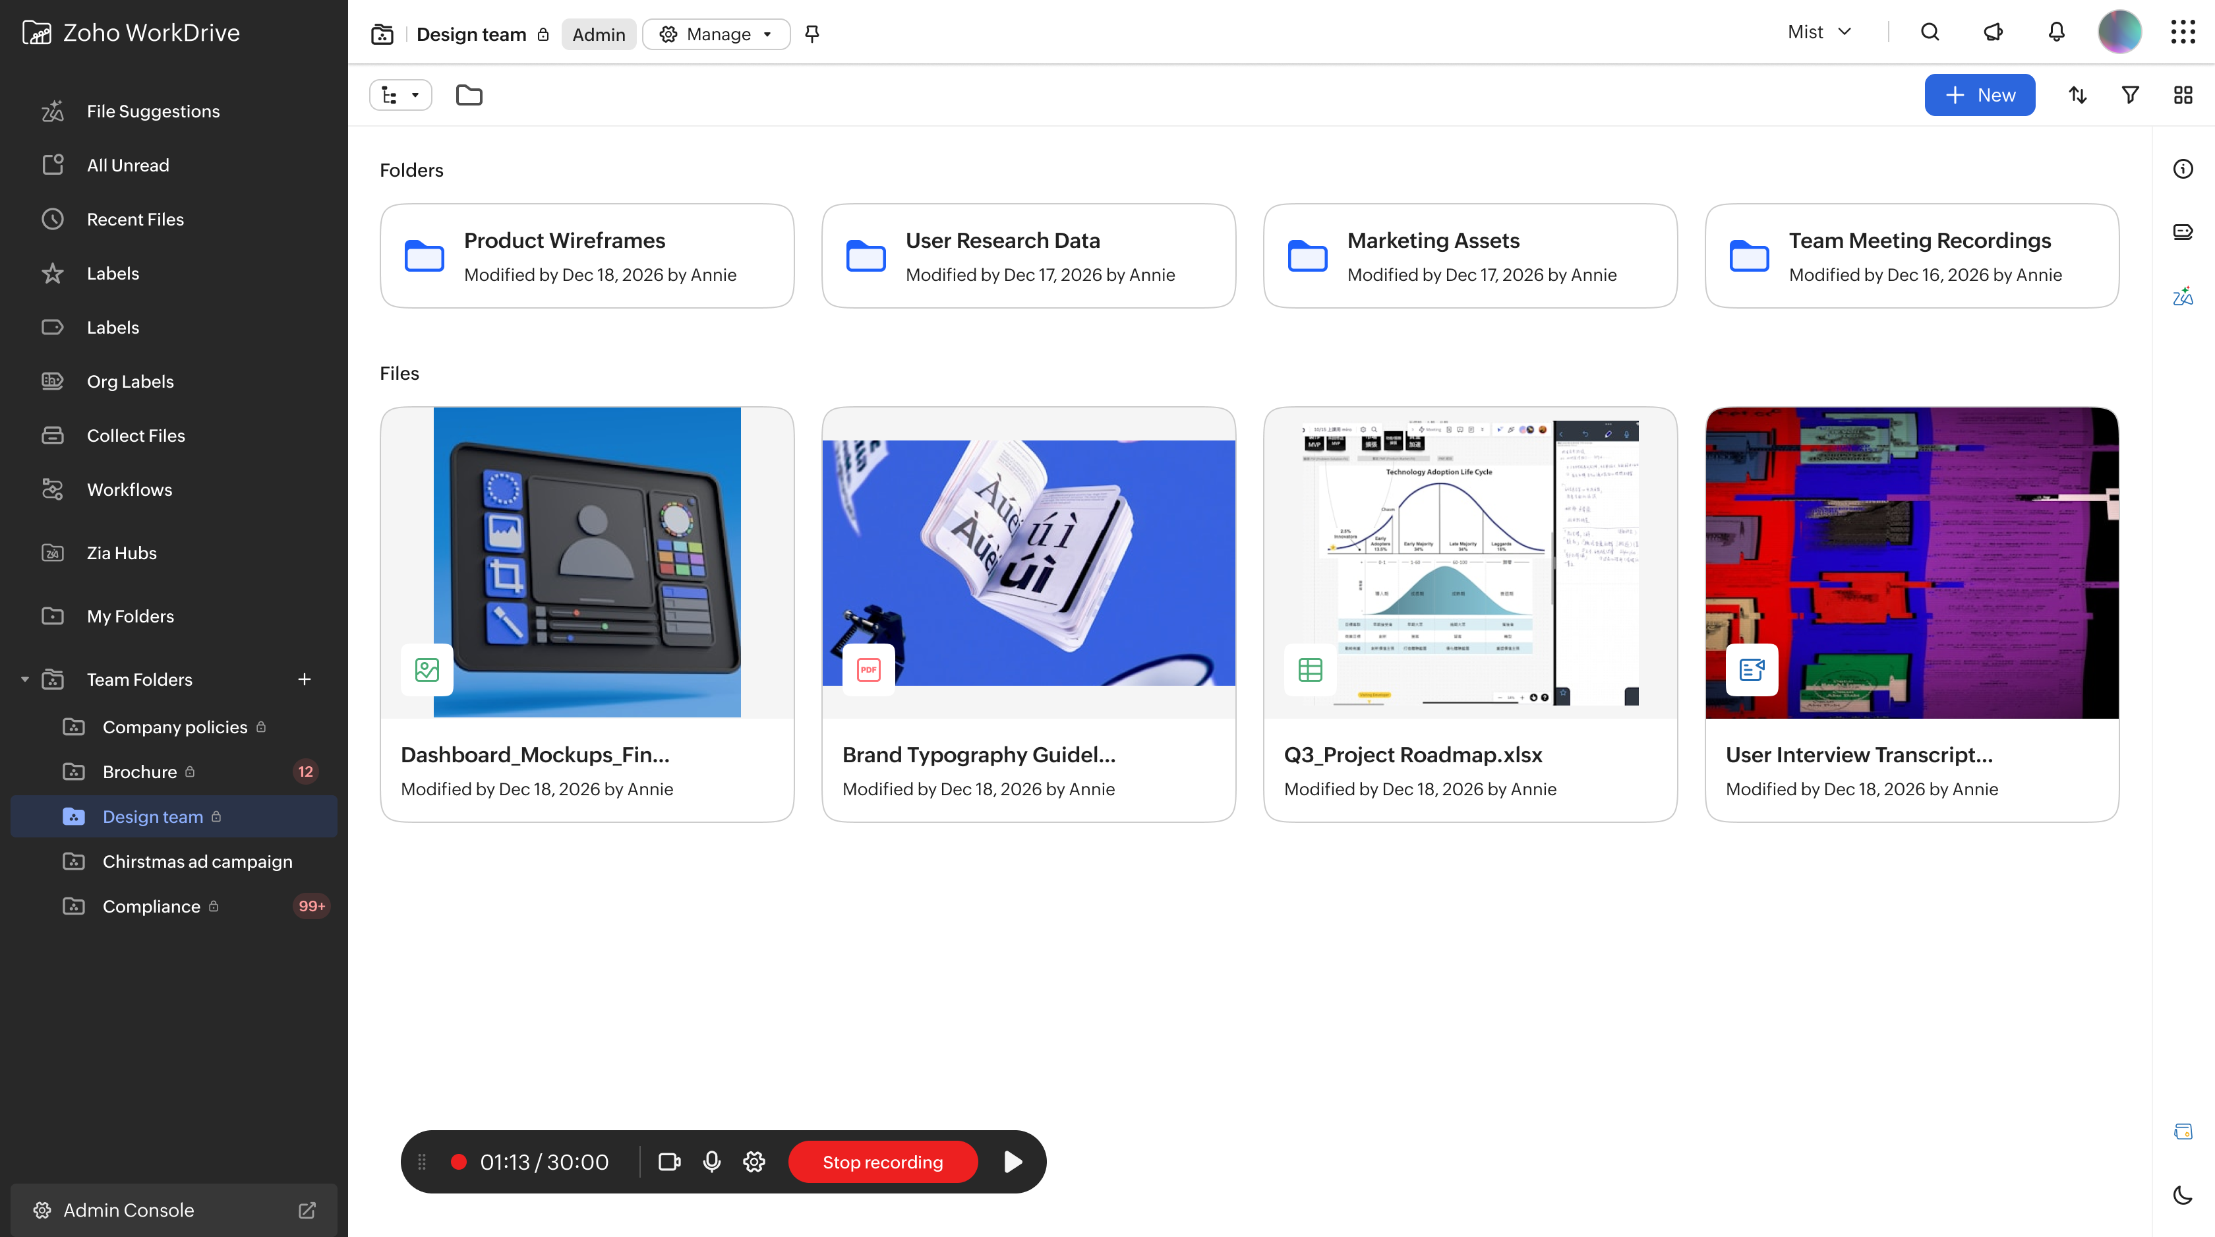Stop the screen recording
2215x1237 pixels.
tap(883, 1162)
